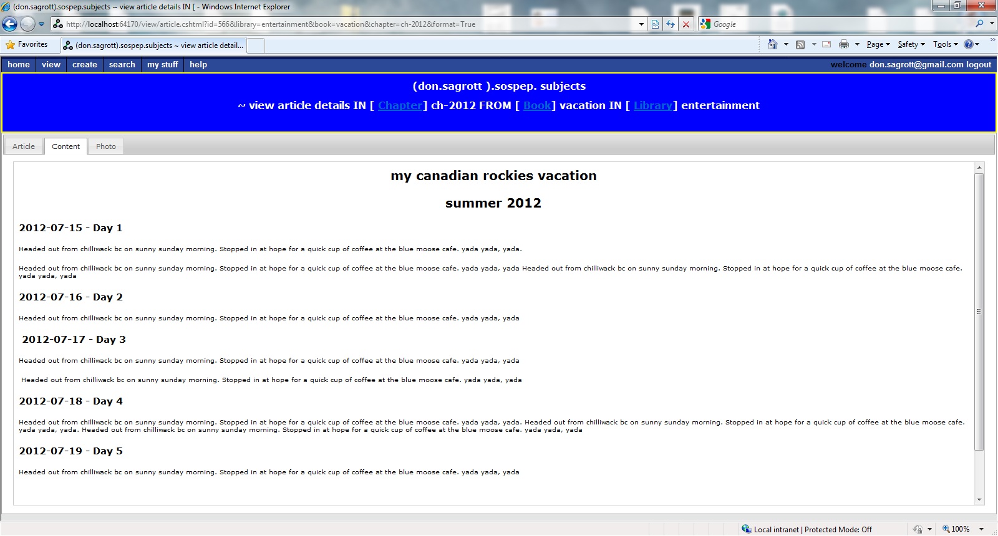Open the create navigation item
998x536 pixels.
[85, 65]
